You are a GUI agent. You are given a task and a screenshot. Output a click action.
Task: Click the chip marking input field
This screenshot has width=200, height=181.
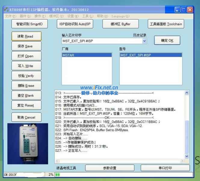[x=102, y=41]
